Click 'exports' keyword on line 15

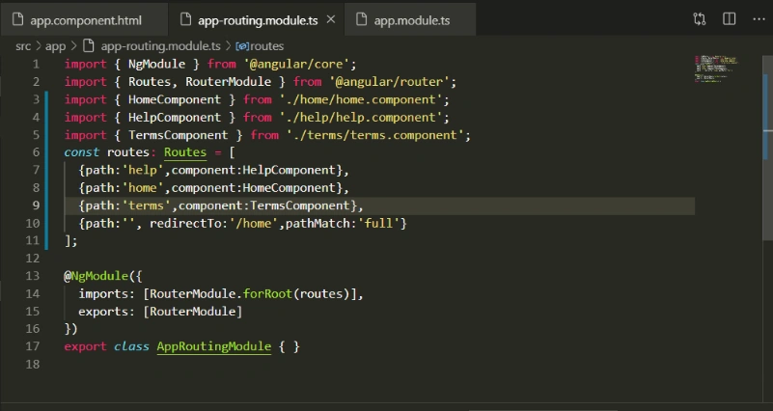[103, 312]
